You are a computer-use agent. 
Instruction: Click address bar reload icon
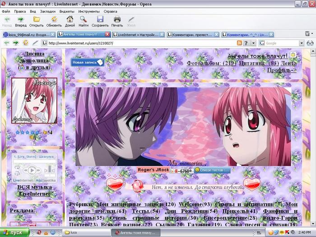(x=25, y=43)
